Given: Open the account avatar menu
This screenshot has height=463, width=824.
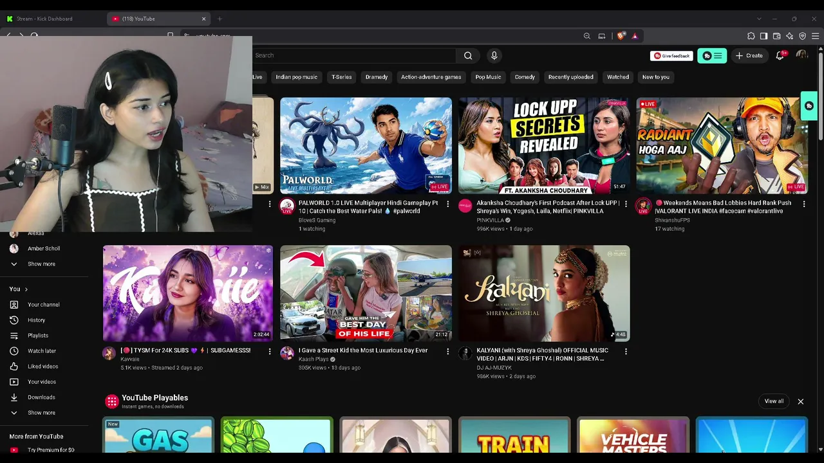Looking at the screenshot, I should click(x=801, y=55).
